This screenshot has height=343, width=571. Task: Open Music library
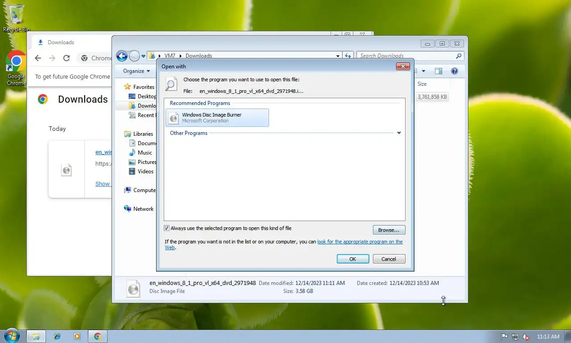141,153
